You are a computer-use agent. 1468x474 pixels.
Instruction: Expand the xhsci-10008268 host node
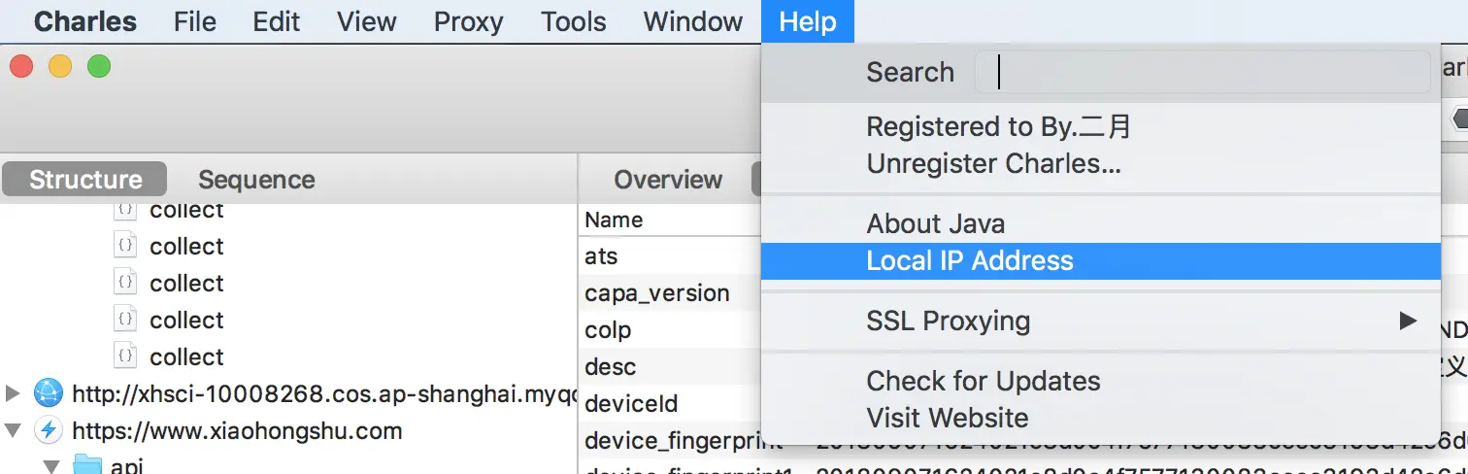pyautogui.click(x=13, y=393)
